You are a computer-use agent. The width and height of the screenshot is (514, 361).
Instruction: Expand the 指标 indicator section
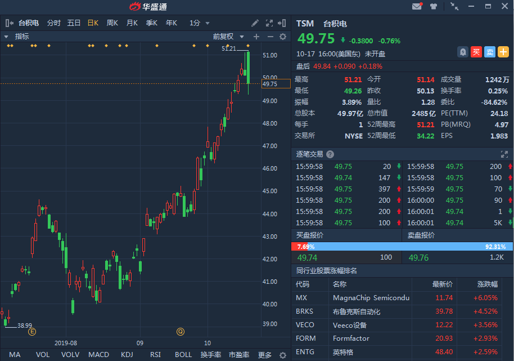[x=7, y=37]
